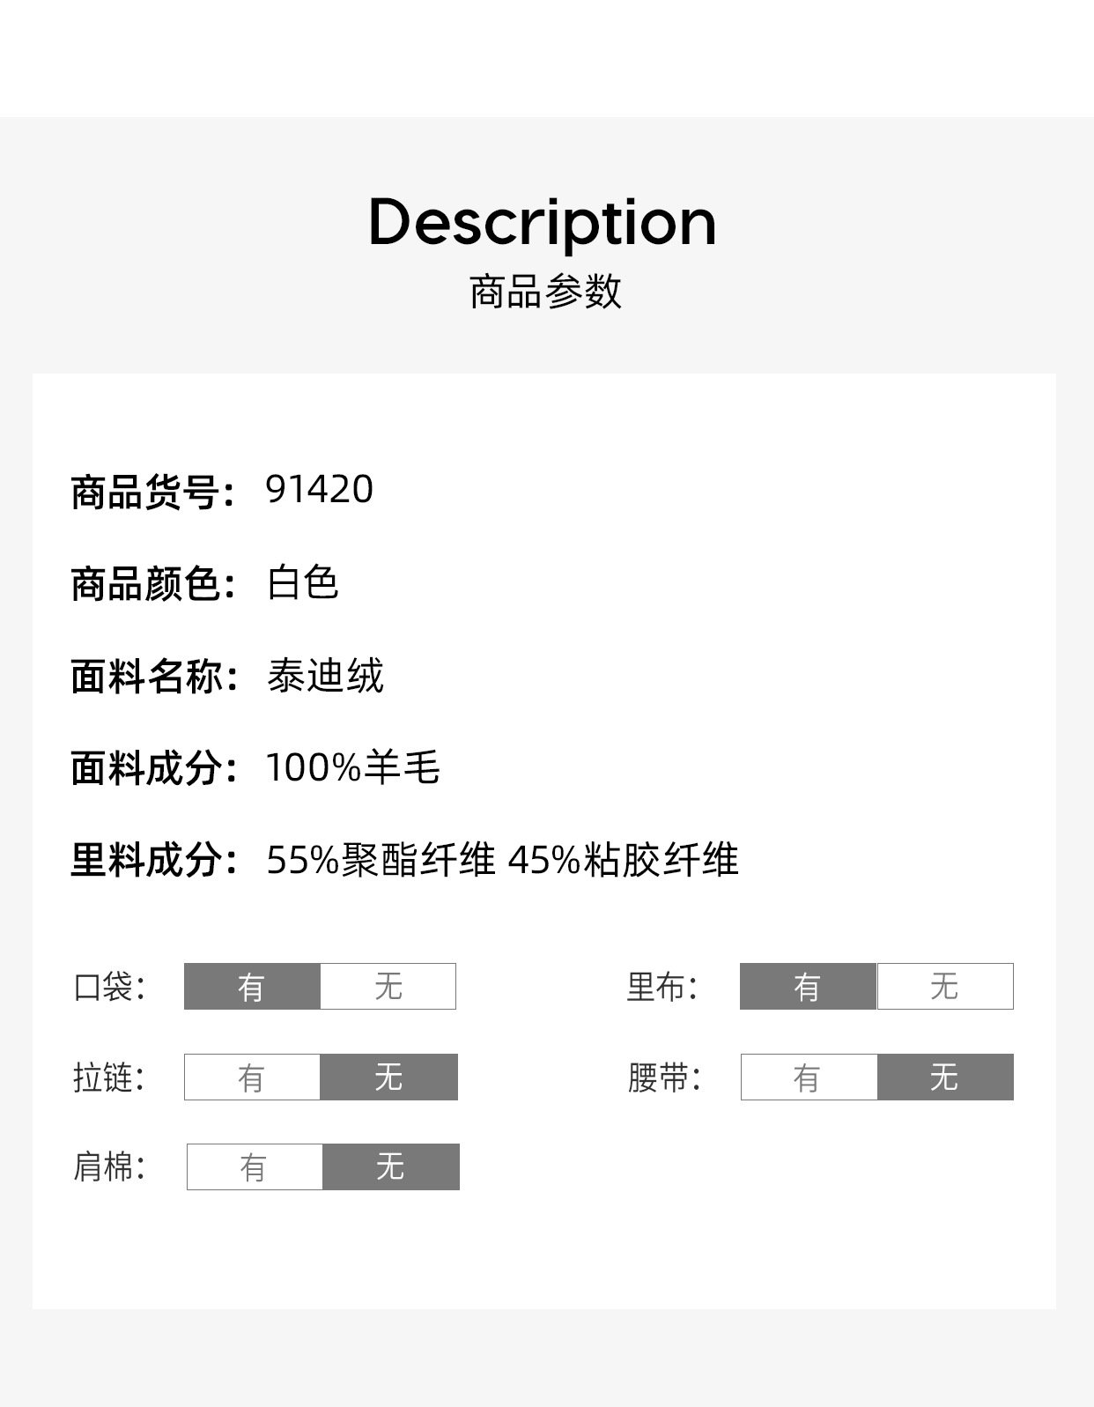
Task: Click the product number 91420
Action: coord(320,490)
